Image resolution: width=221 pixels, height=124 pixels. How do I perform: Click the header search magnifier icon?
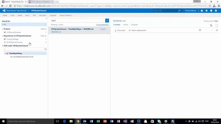[x=179, y=11]
